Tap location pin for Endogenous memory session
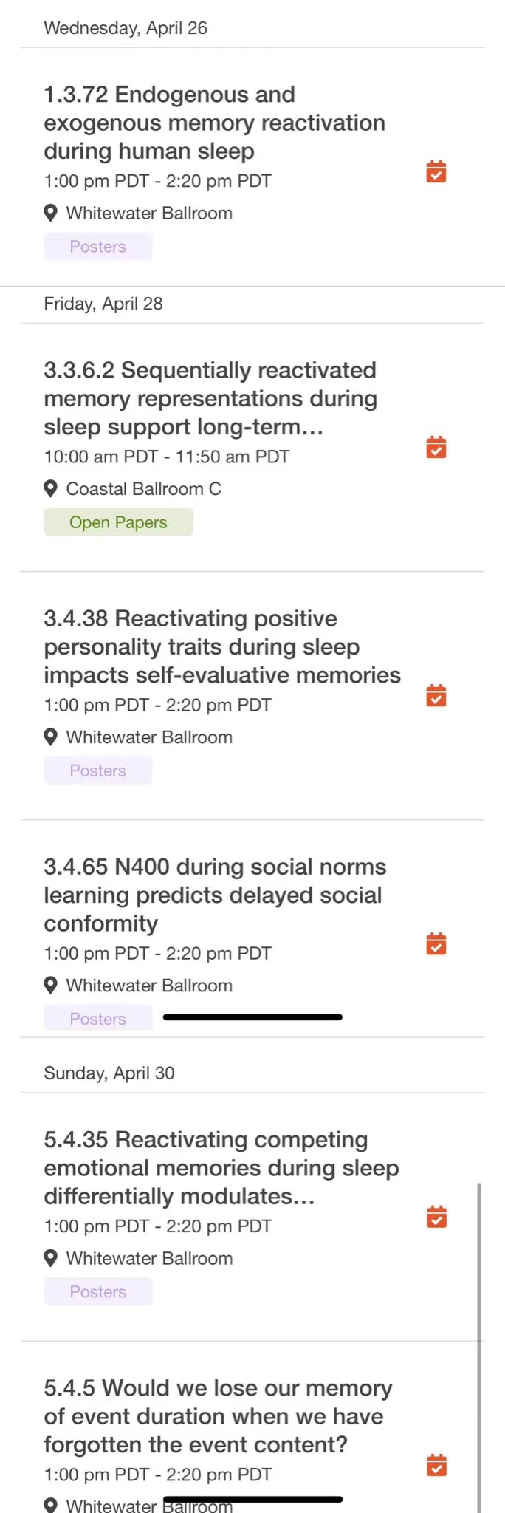505x1513 pixels. tap(50, 213)
